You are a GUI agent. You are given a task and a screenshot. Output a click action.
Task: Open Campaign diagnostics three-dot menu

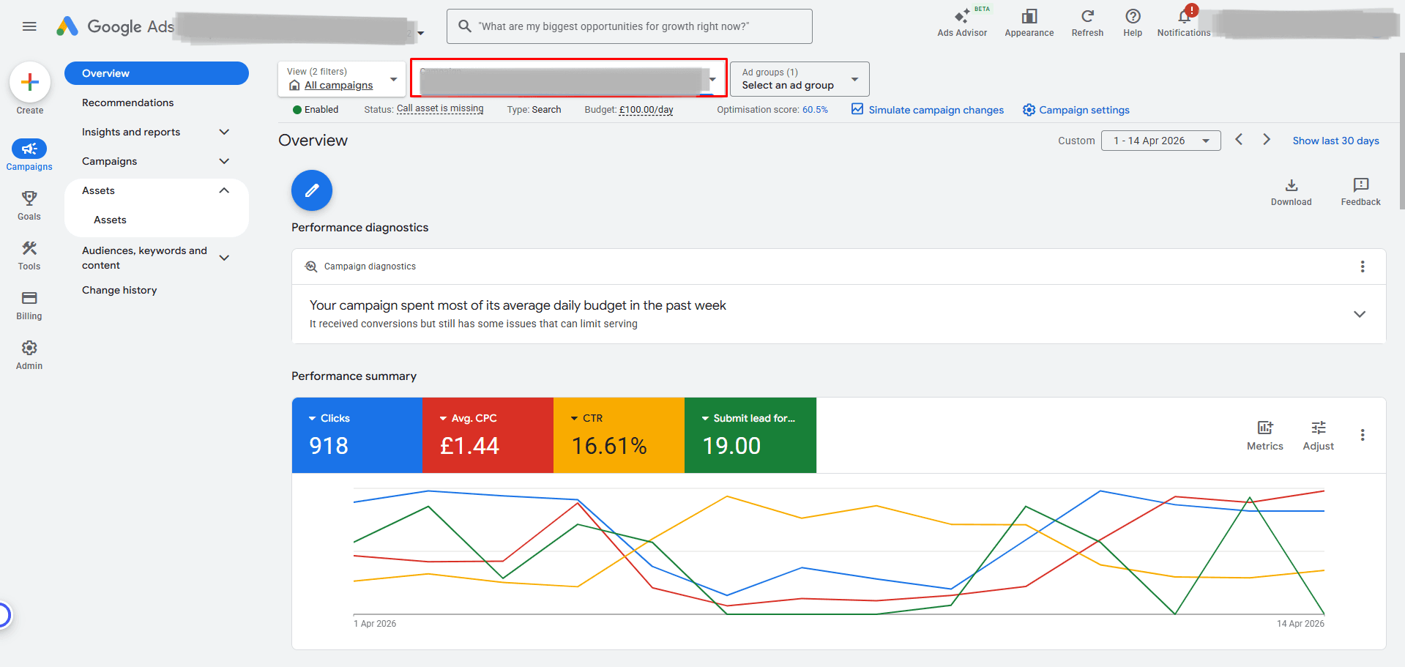coord(1363,267)
